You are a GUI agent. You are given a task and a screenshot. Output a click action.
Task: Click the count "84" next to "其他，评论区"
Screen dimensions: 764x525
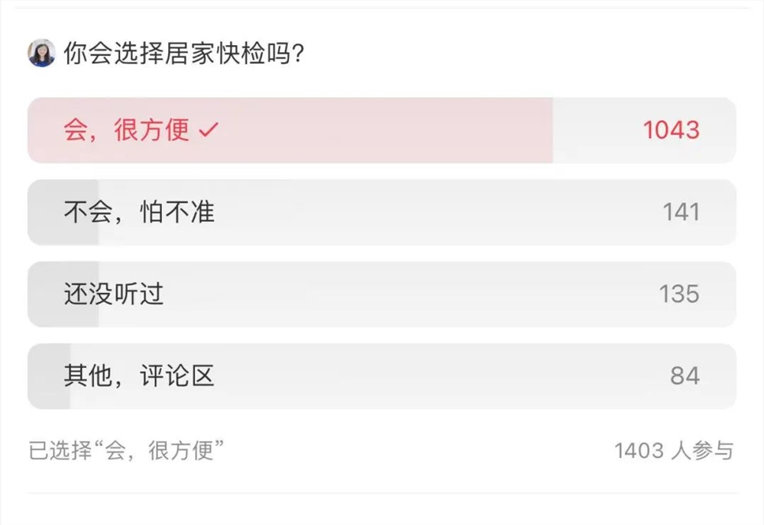(686, 375)
